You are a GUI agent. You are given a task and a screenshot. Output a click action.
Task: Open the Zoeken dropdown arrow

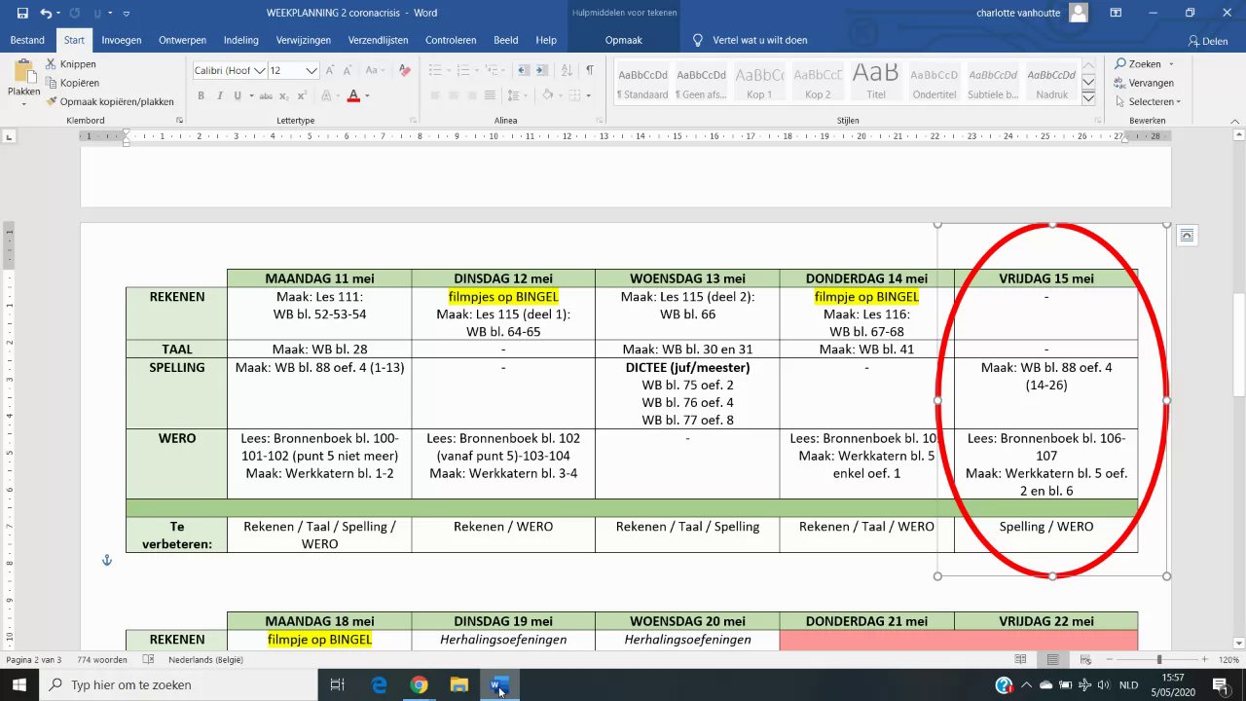coord(1170,64)
